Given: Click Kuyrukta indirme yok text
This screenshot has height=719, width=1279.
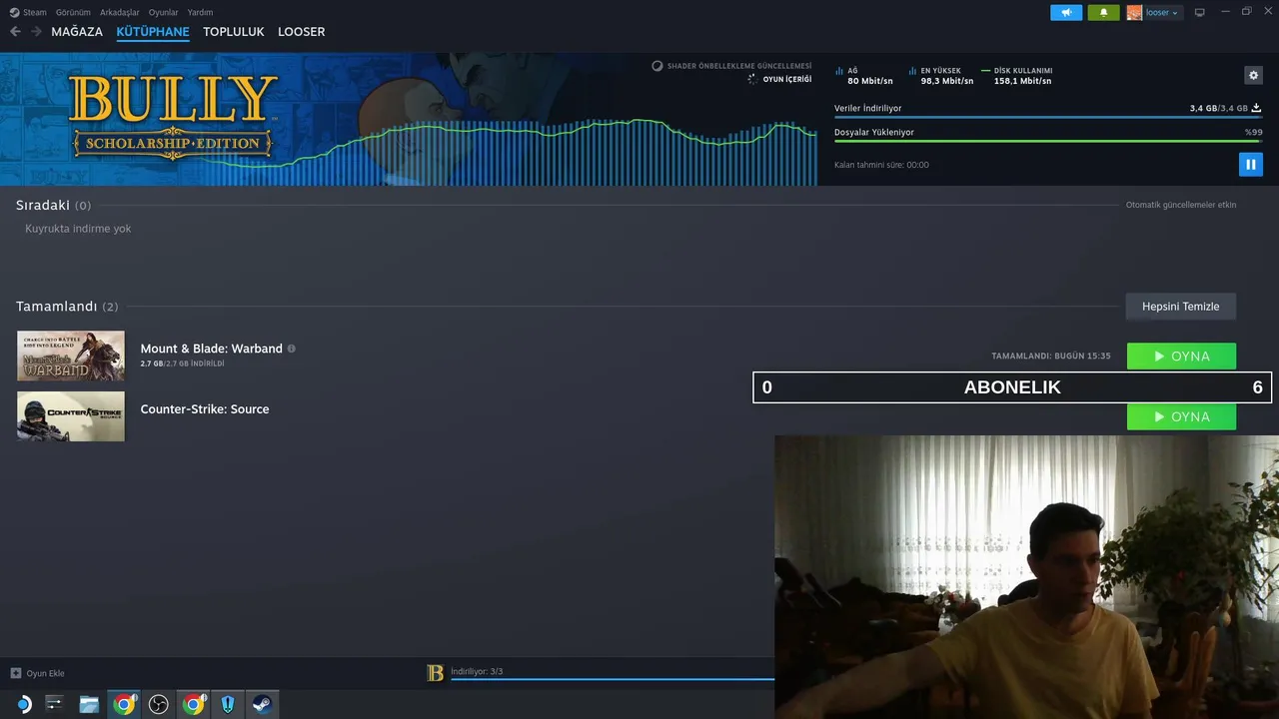Looking at the screenshot, I should coord(78,229).
